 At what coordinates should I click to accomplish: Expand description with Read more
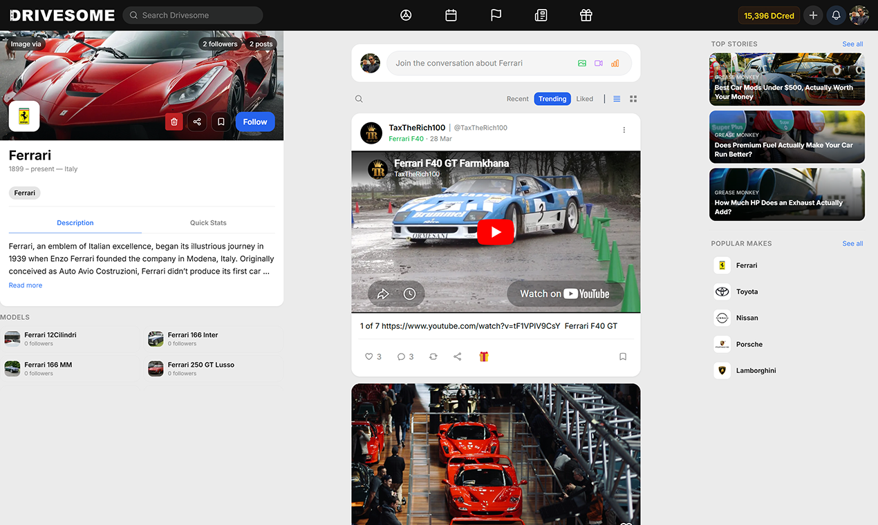point(26,285)
